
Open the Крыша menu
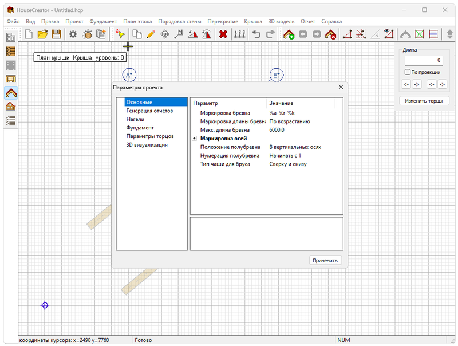[x=252, y=21]
